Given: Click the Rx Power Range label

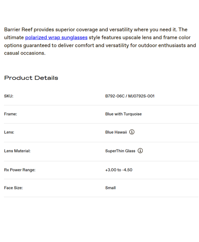Looking at the screenshot, I should pyautogui.click(x=20, y=170).
